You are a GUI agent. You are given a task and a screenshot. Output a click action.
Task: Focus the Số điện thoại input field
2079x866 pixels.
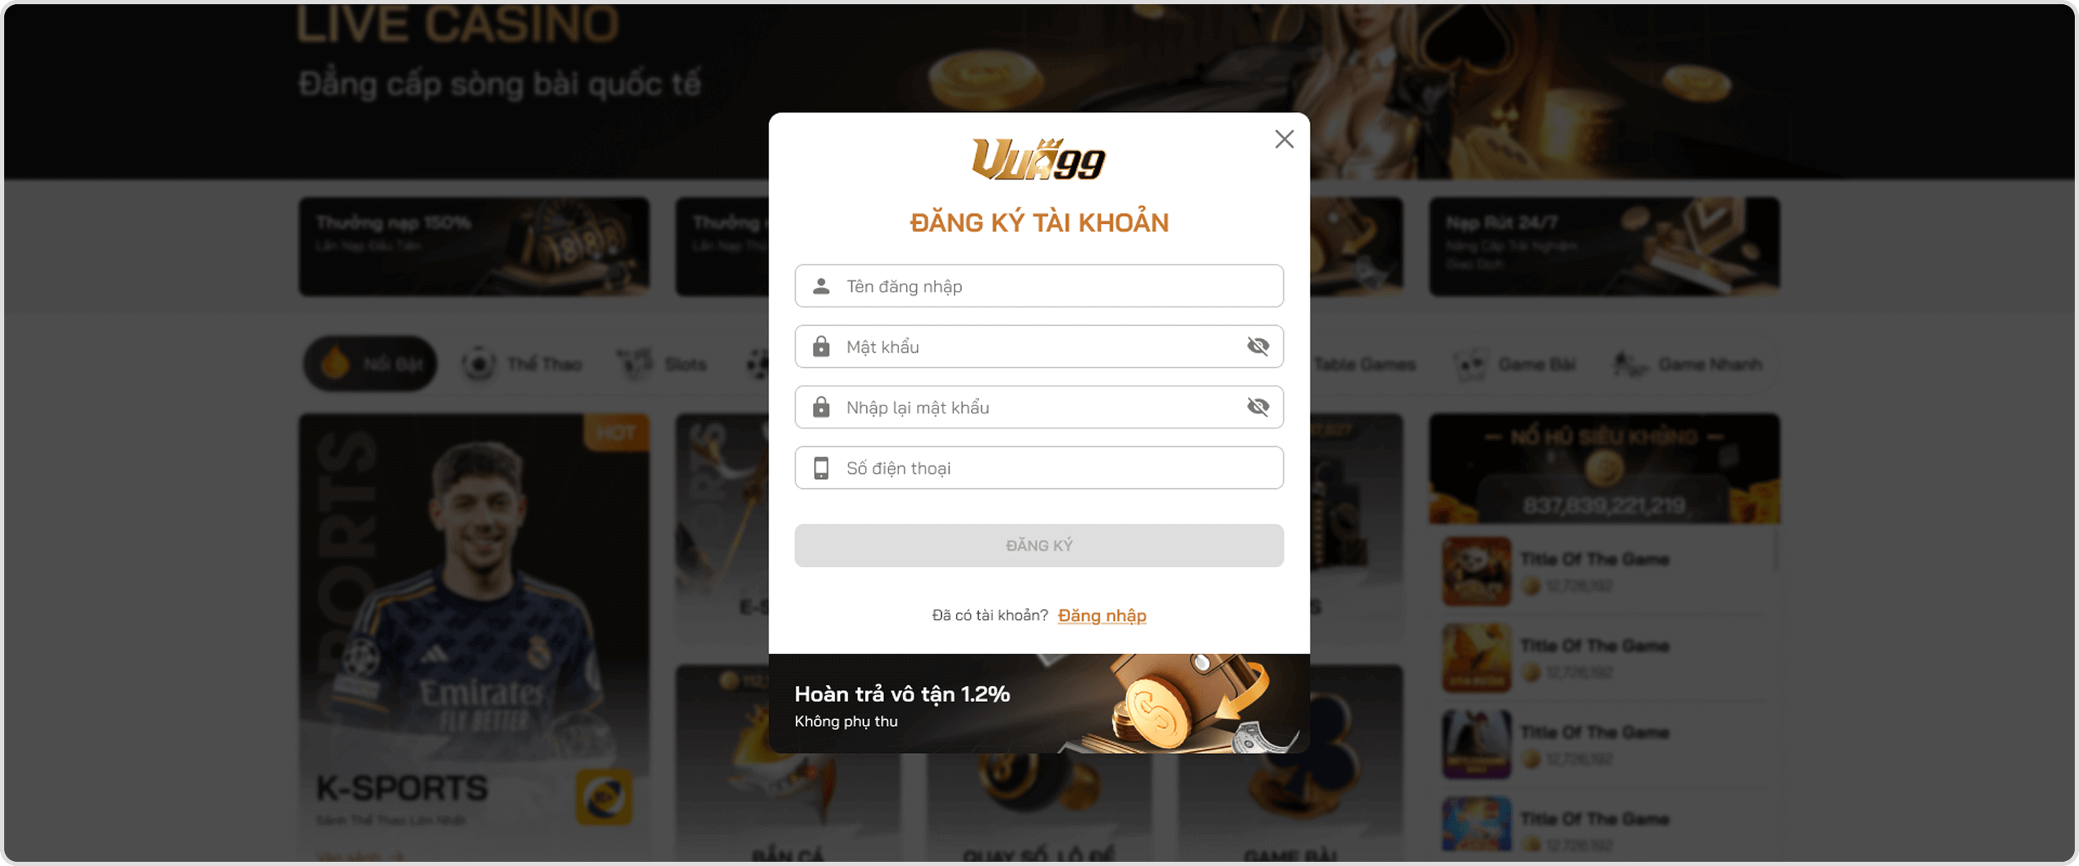(x=1039, y=468)
